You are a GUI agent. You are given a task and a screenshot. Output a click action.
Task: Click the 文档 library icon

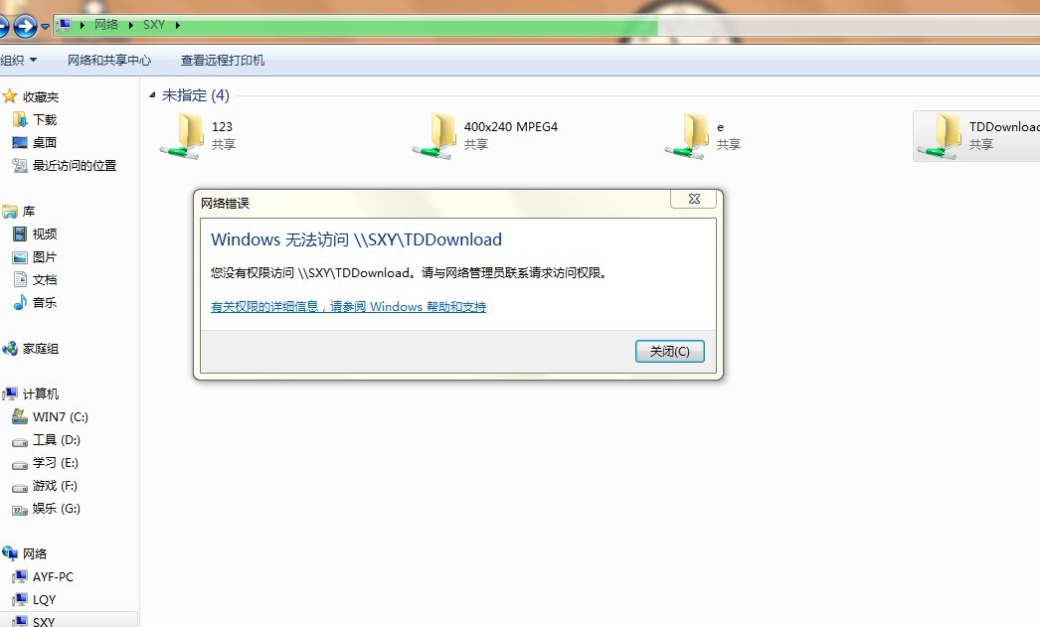point(20,279)
